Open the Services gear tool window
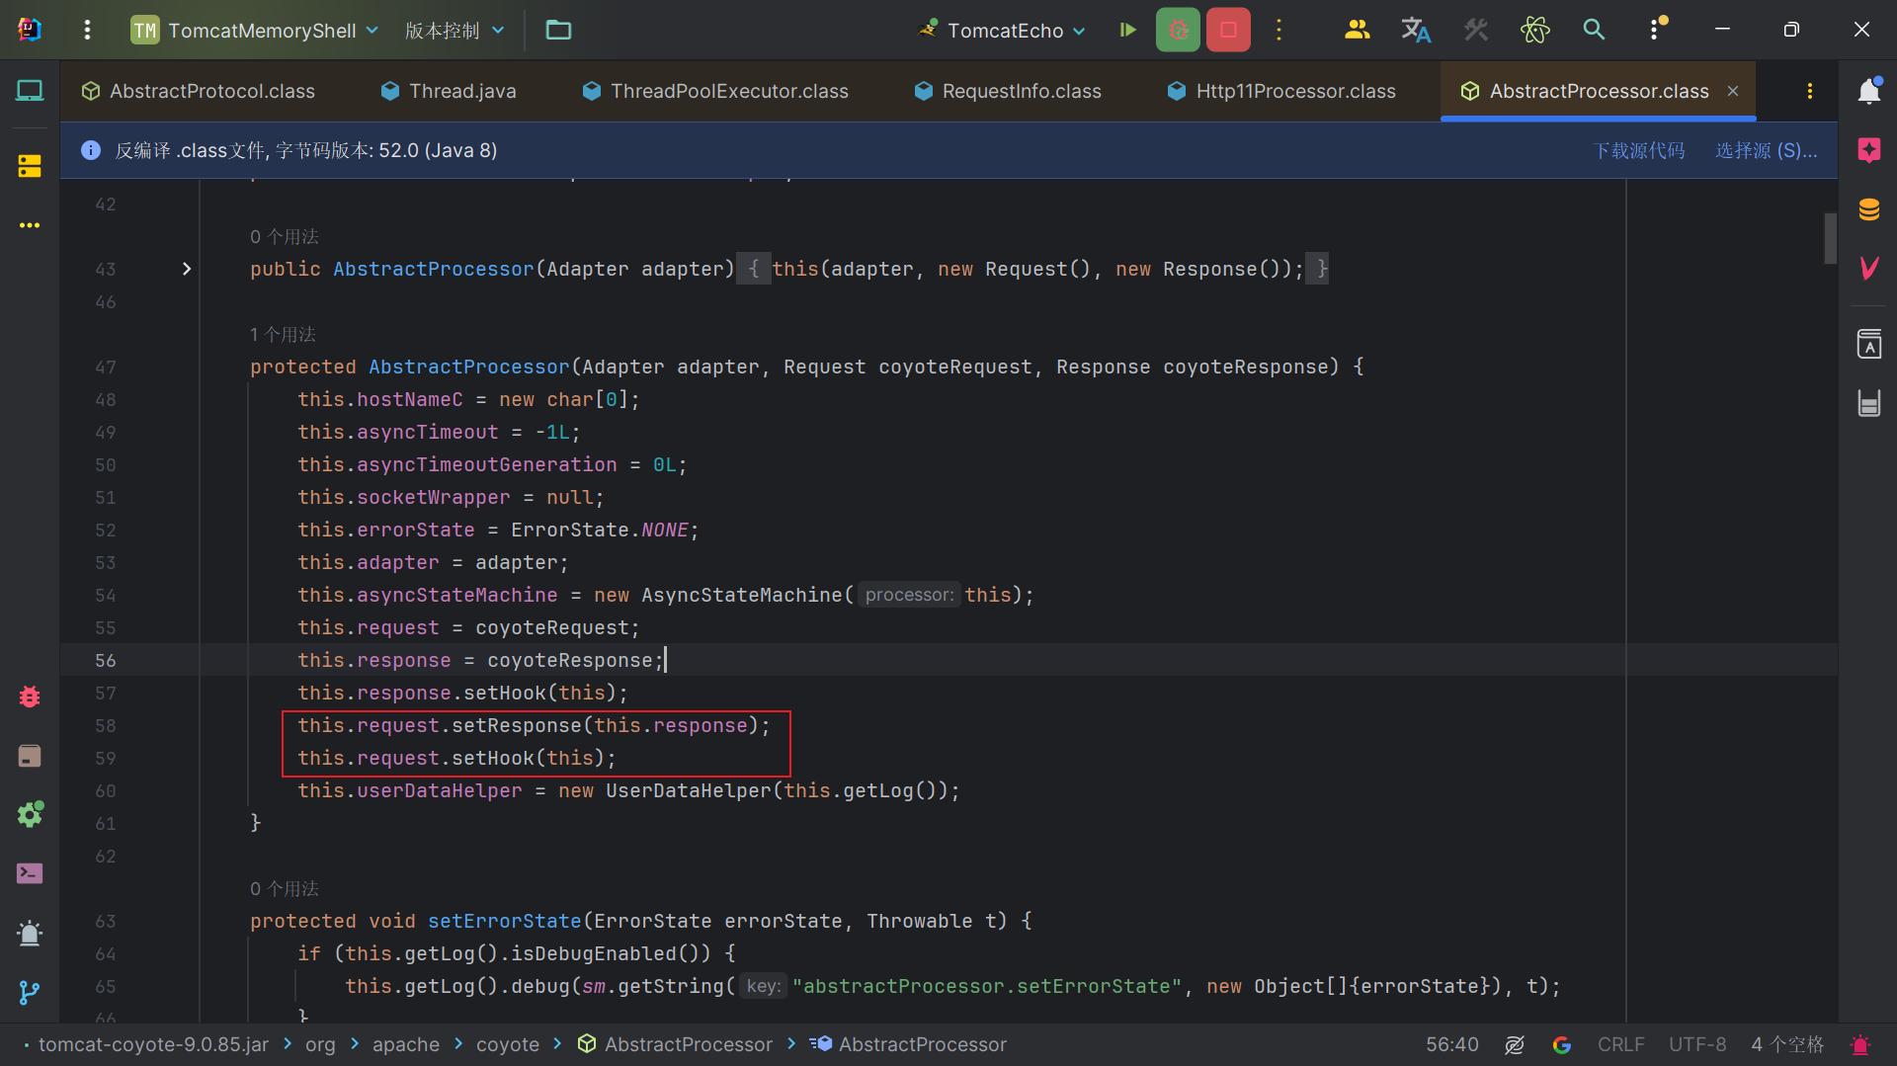Screen dimensions: 1897x1066 coord(30,814)
